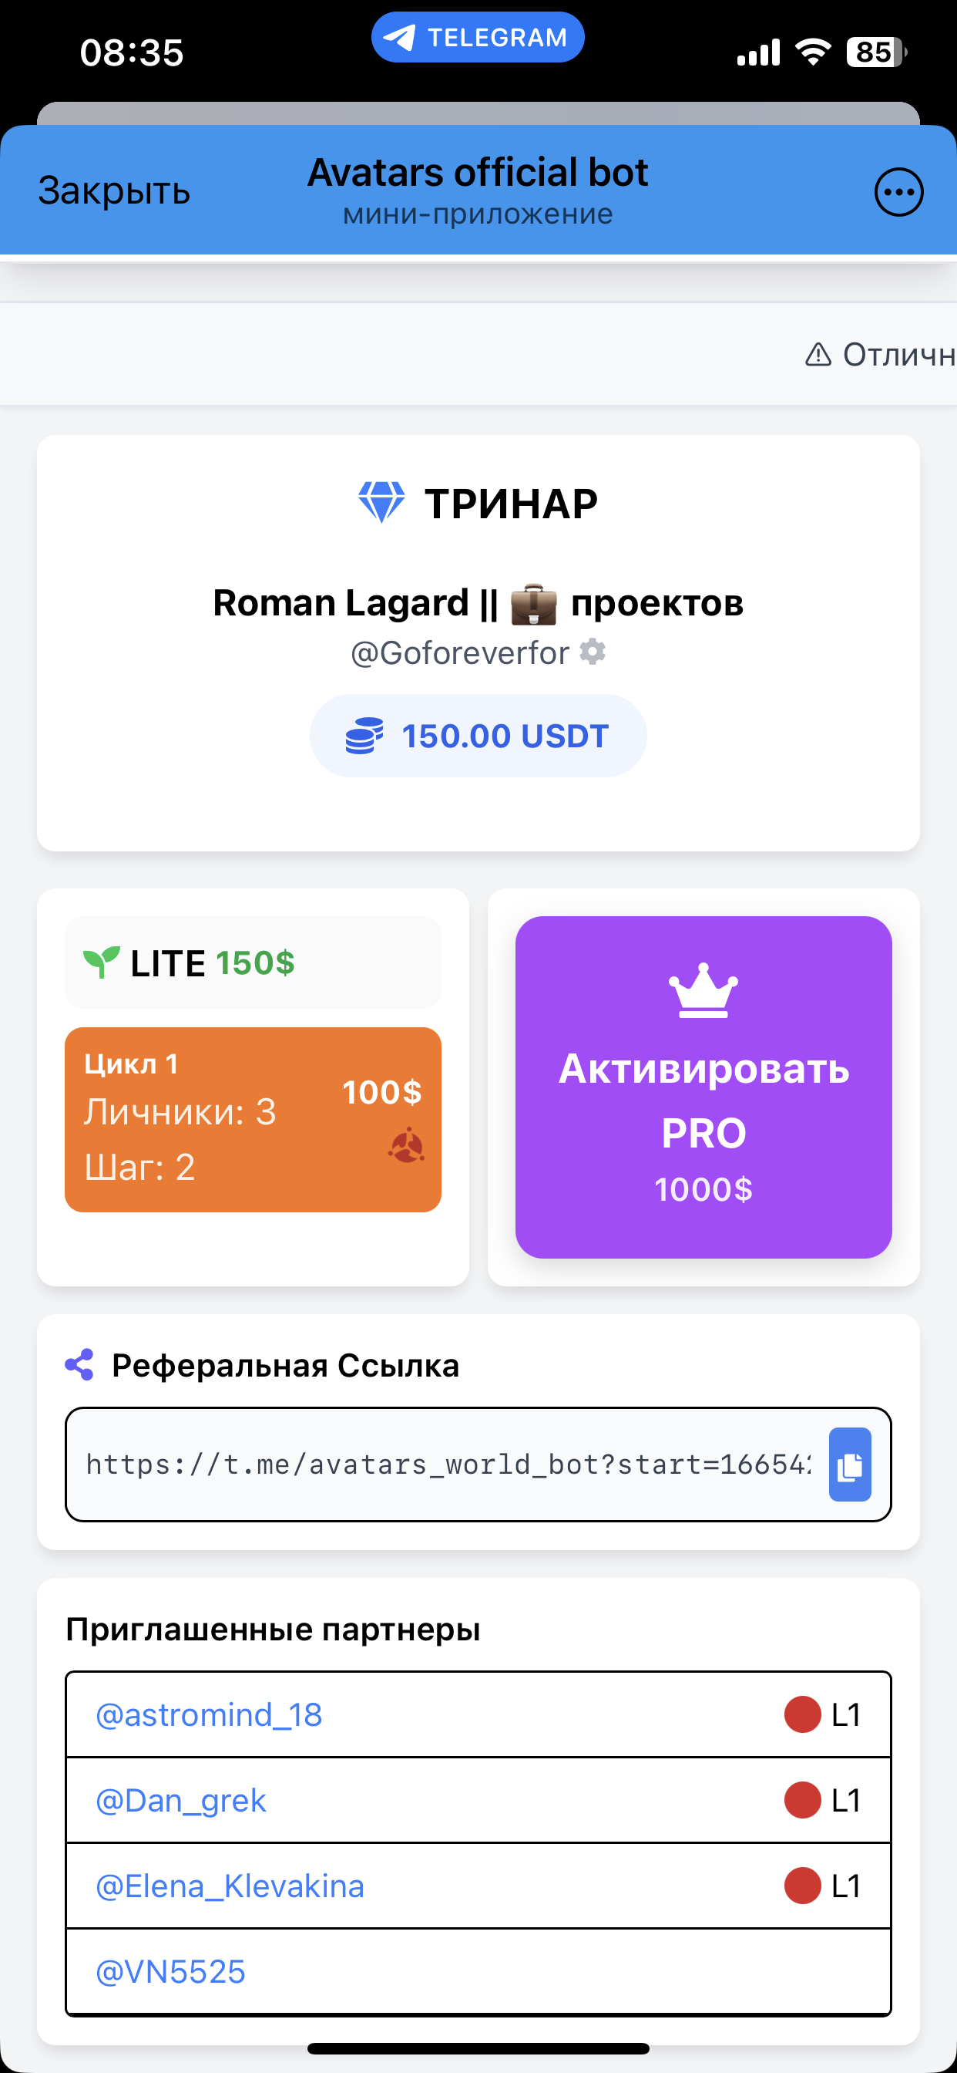Open partner @VN5525 profile
This screenshot has width=957, height=2073.
[x=170, y=1972]
